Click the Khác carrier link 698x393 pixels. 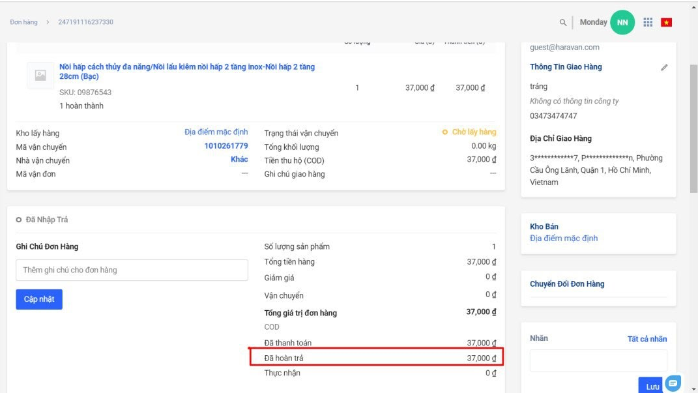(239, 160)
